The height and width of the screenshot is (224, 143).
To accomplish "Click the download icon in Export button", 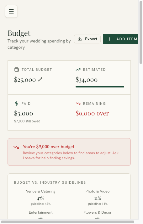I will coord(80,39).
